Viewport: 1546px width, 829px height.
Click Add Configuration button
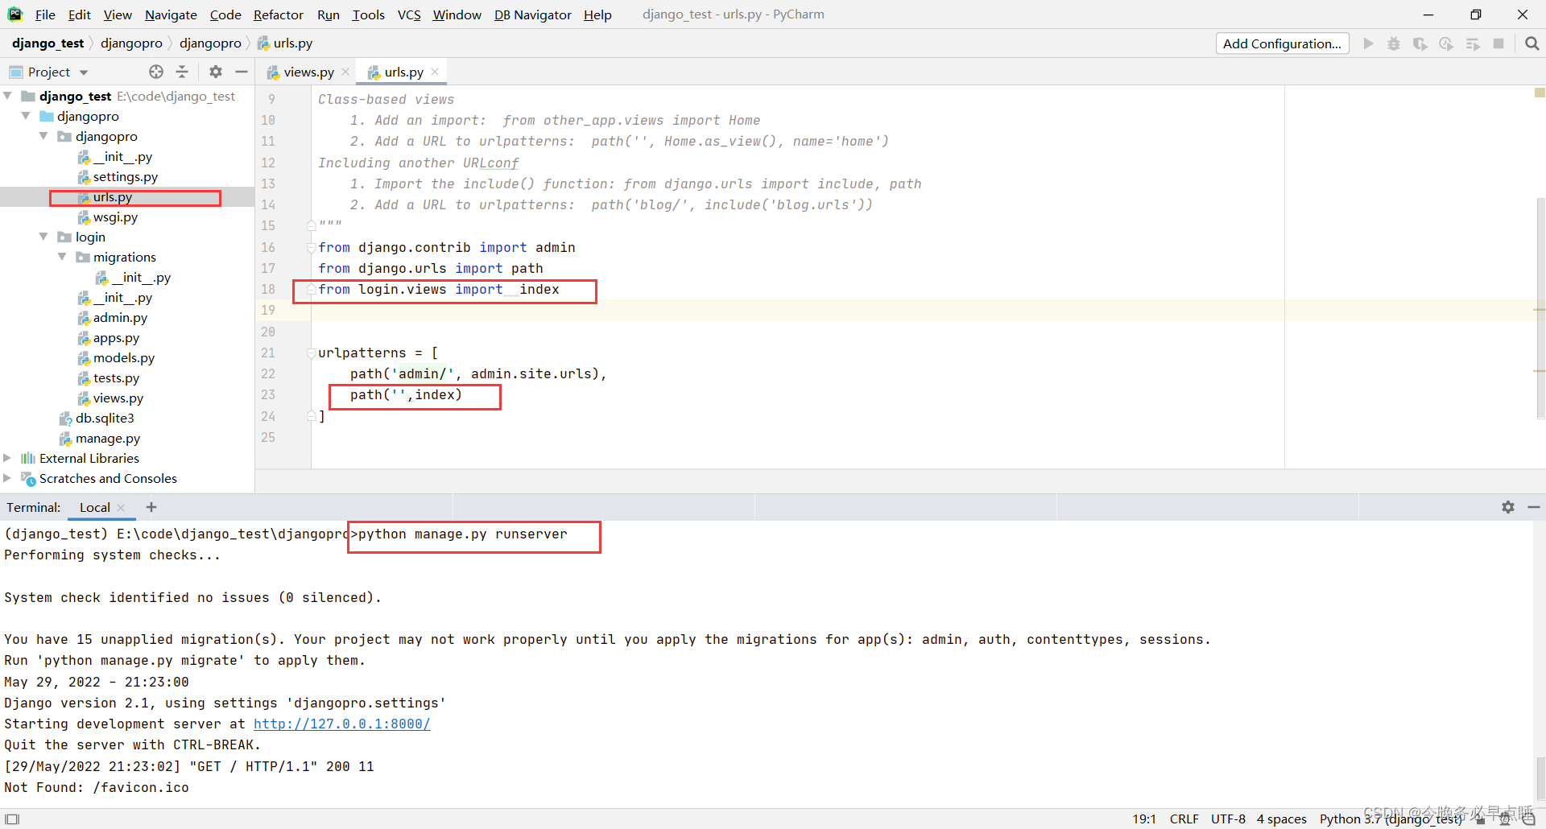pyautogui.click(x=1282, y=43)
